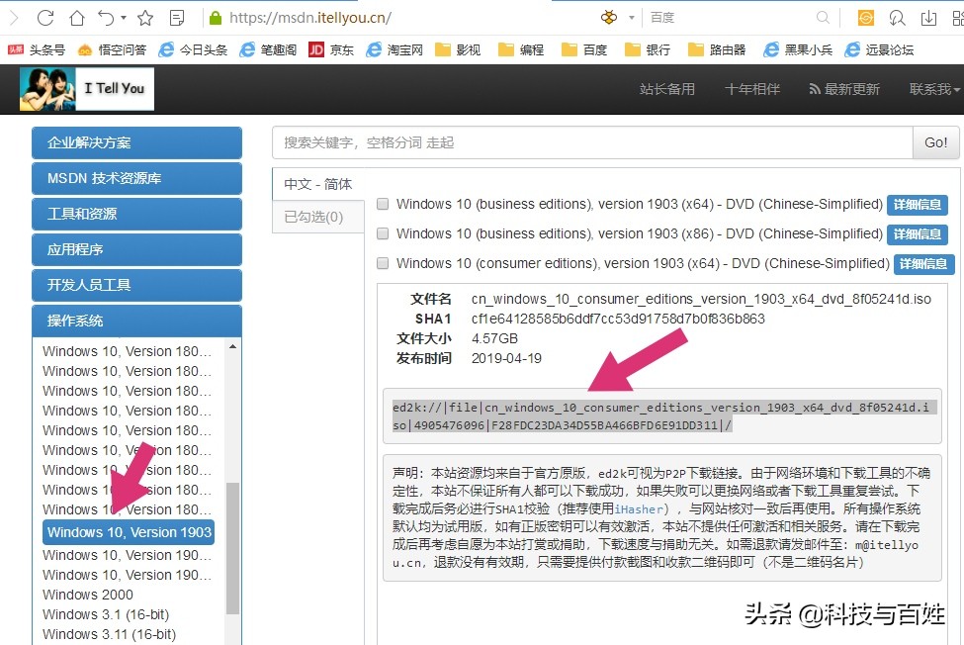Image resolution: width=964 pixels, height=645 pixels.
Task: Expand the arrow next to the undo button
Action: 124,17
